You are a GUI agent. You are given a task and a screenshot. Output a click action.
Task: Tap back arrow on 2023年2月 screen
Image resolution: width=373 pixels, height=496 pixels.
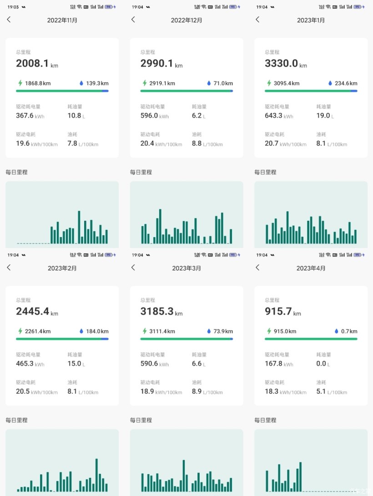pyautogui.click(x=9, y=268)
